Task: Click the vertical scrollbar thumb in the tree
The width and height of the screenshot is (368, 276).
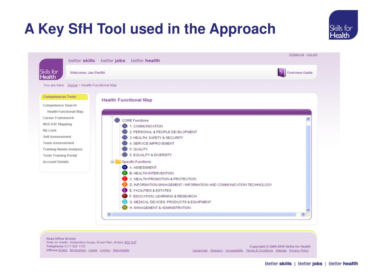Action: (308, 166)
